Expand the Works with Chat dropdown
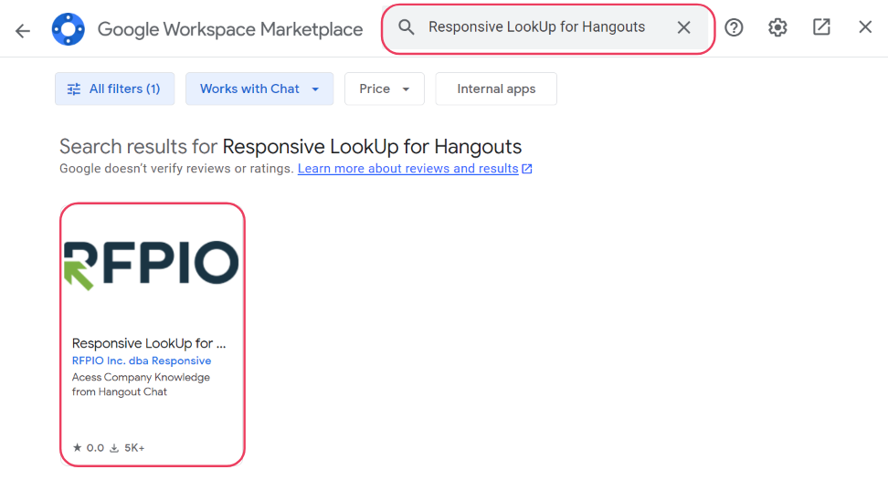The image size is (888, 480). (x=259, y=89)
